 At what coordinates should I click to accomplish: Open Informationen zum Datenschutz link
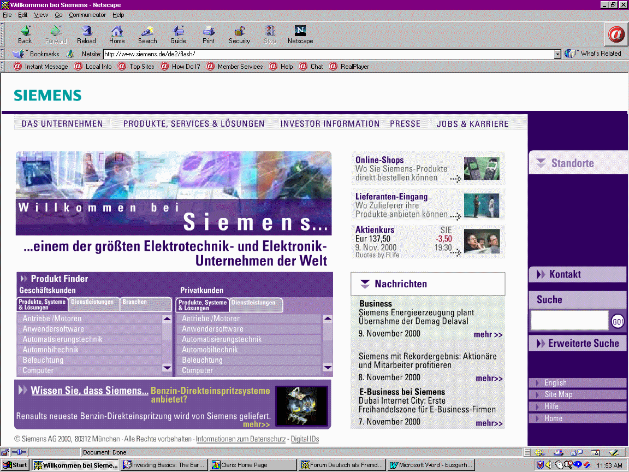tap(241, 439)
